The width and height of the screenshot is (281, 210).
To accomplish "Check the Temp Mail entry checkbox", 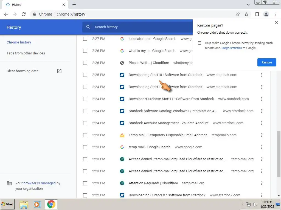I will click(x=85, y=135).
